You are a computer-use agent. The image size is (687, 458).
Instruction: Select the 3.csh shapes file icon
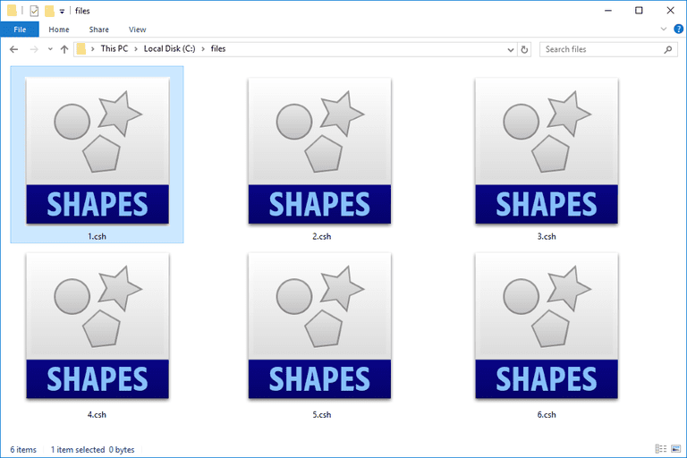pyautogui.click(x=547, y=151)
